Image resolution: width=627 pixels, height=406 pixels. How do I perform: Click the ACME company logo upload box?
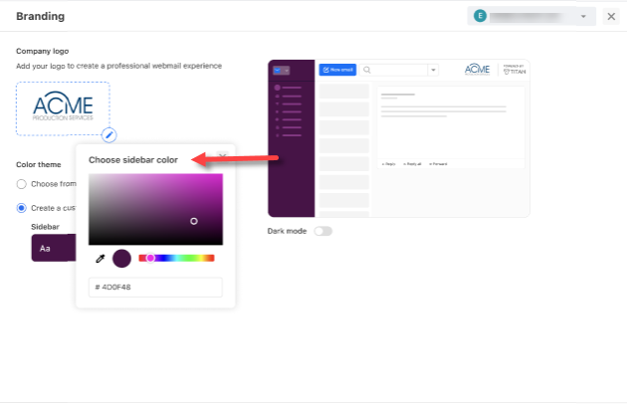63,108
